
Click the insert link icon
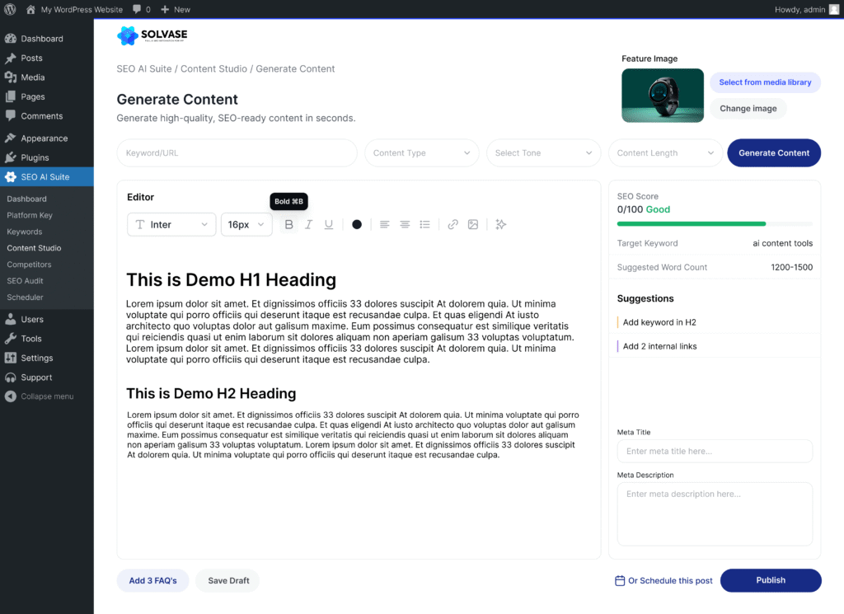[452, 224]
